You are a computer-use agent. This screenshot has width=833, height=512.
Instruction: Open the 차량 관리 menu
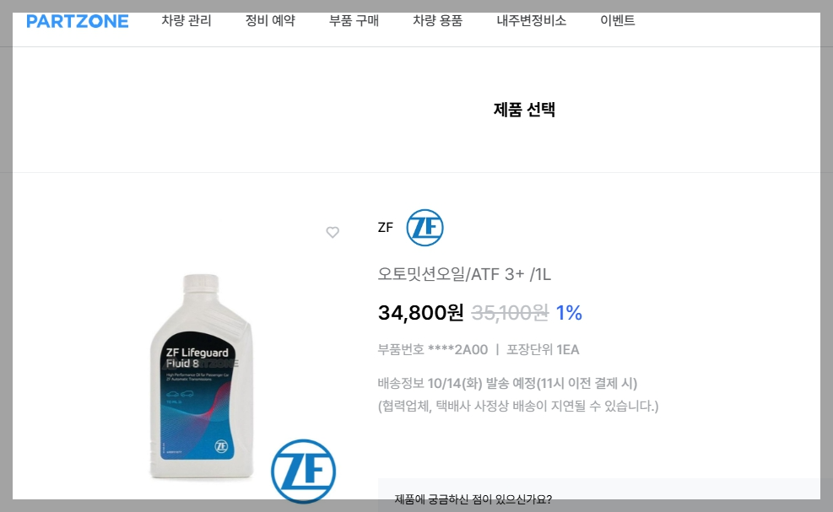(x=187, y=21)
